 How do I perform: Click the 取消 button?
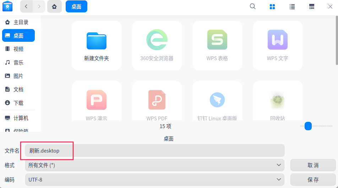pos(313,165)
